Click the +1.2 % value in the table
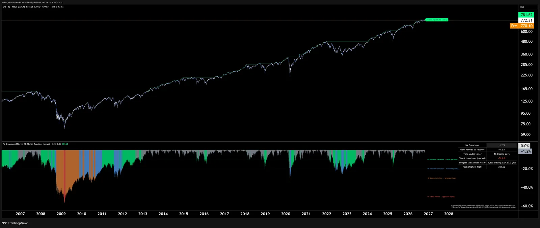Screen dimensions: 540x228 tap(502, 150)
